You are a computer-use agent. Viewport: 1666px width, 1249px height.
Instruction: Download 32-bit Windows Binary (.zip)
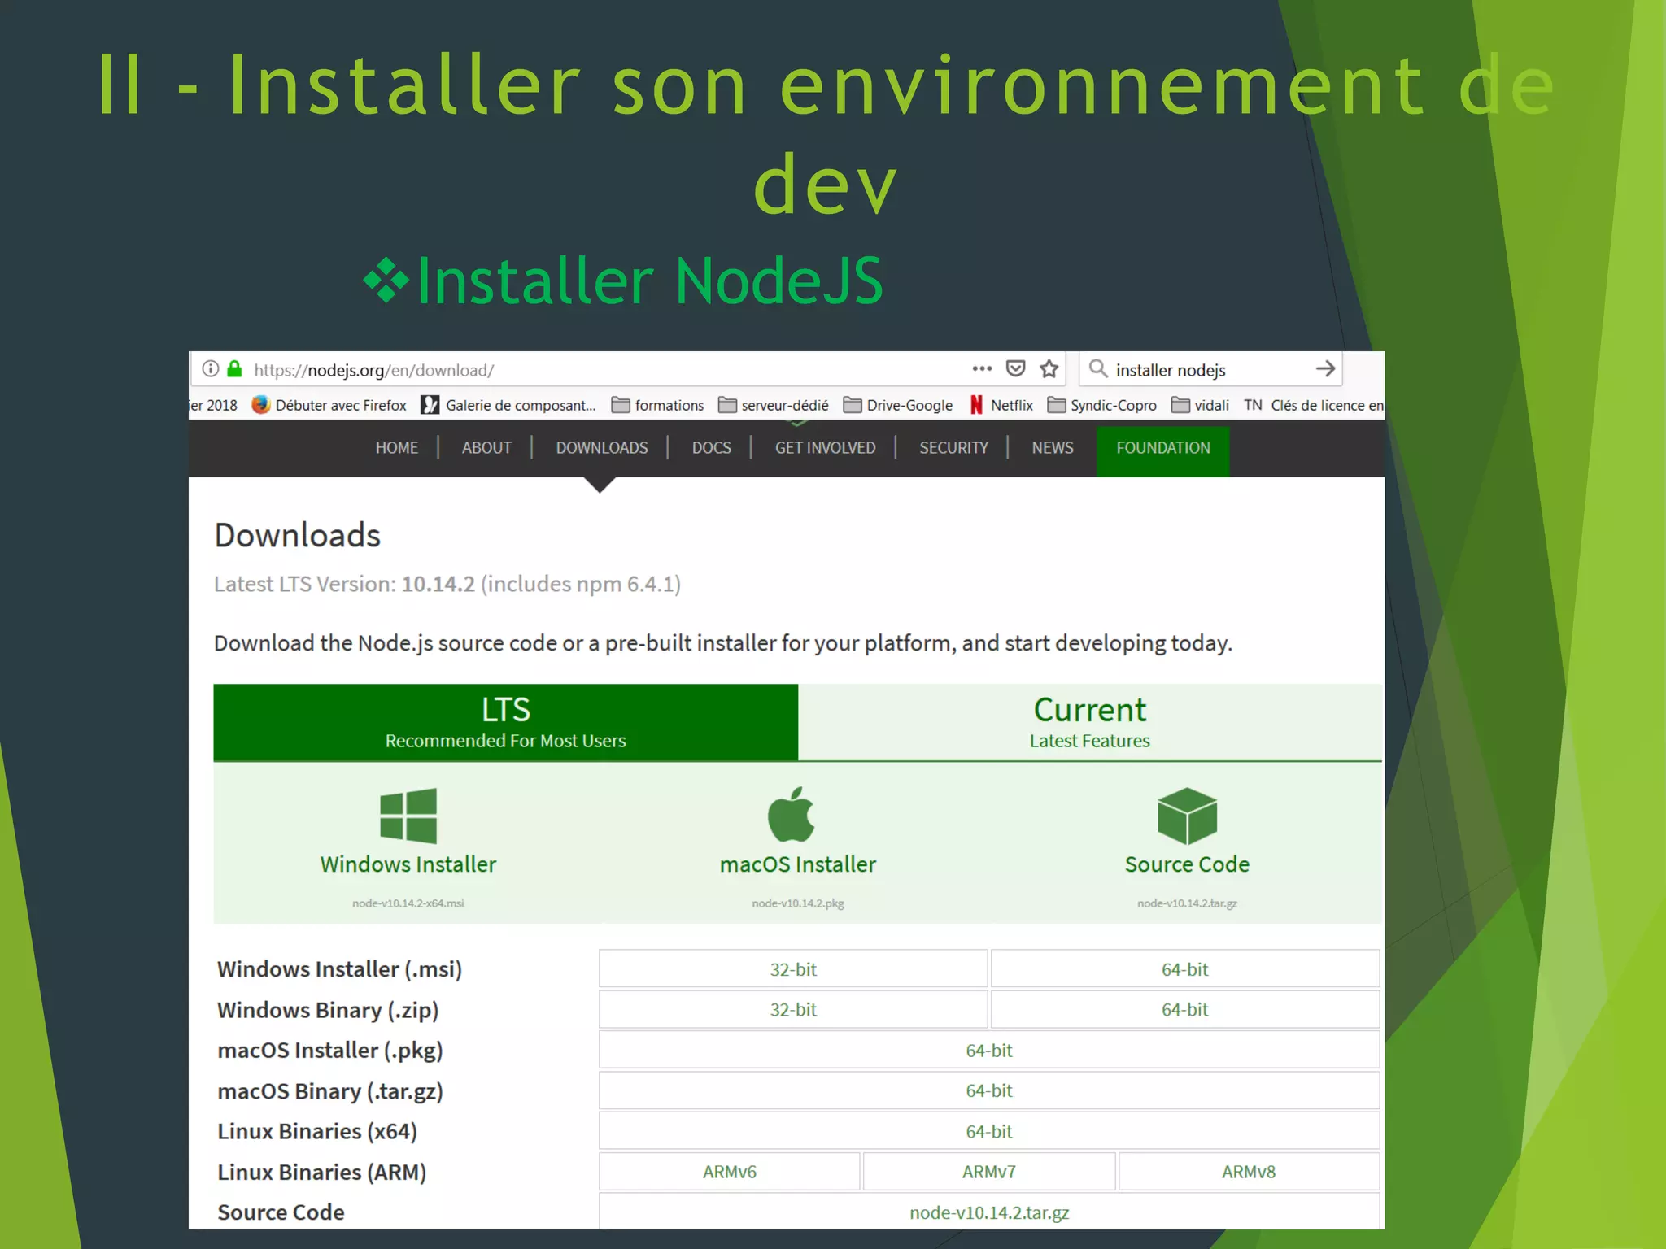tap(793, 1009)
